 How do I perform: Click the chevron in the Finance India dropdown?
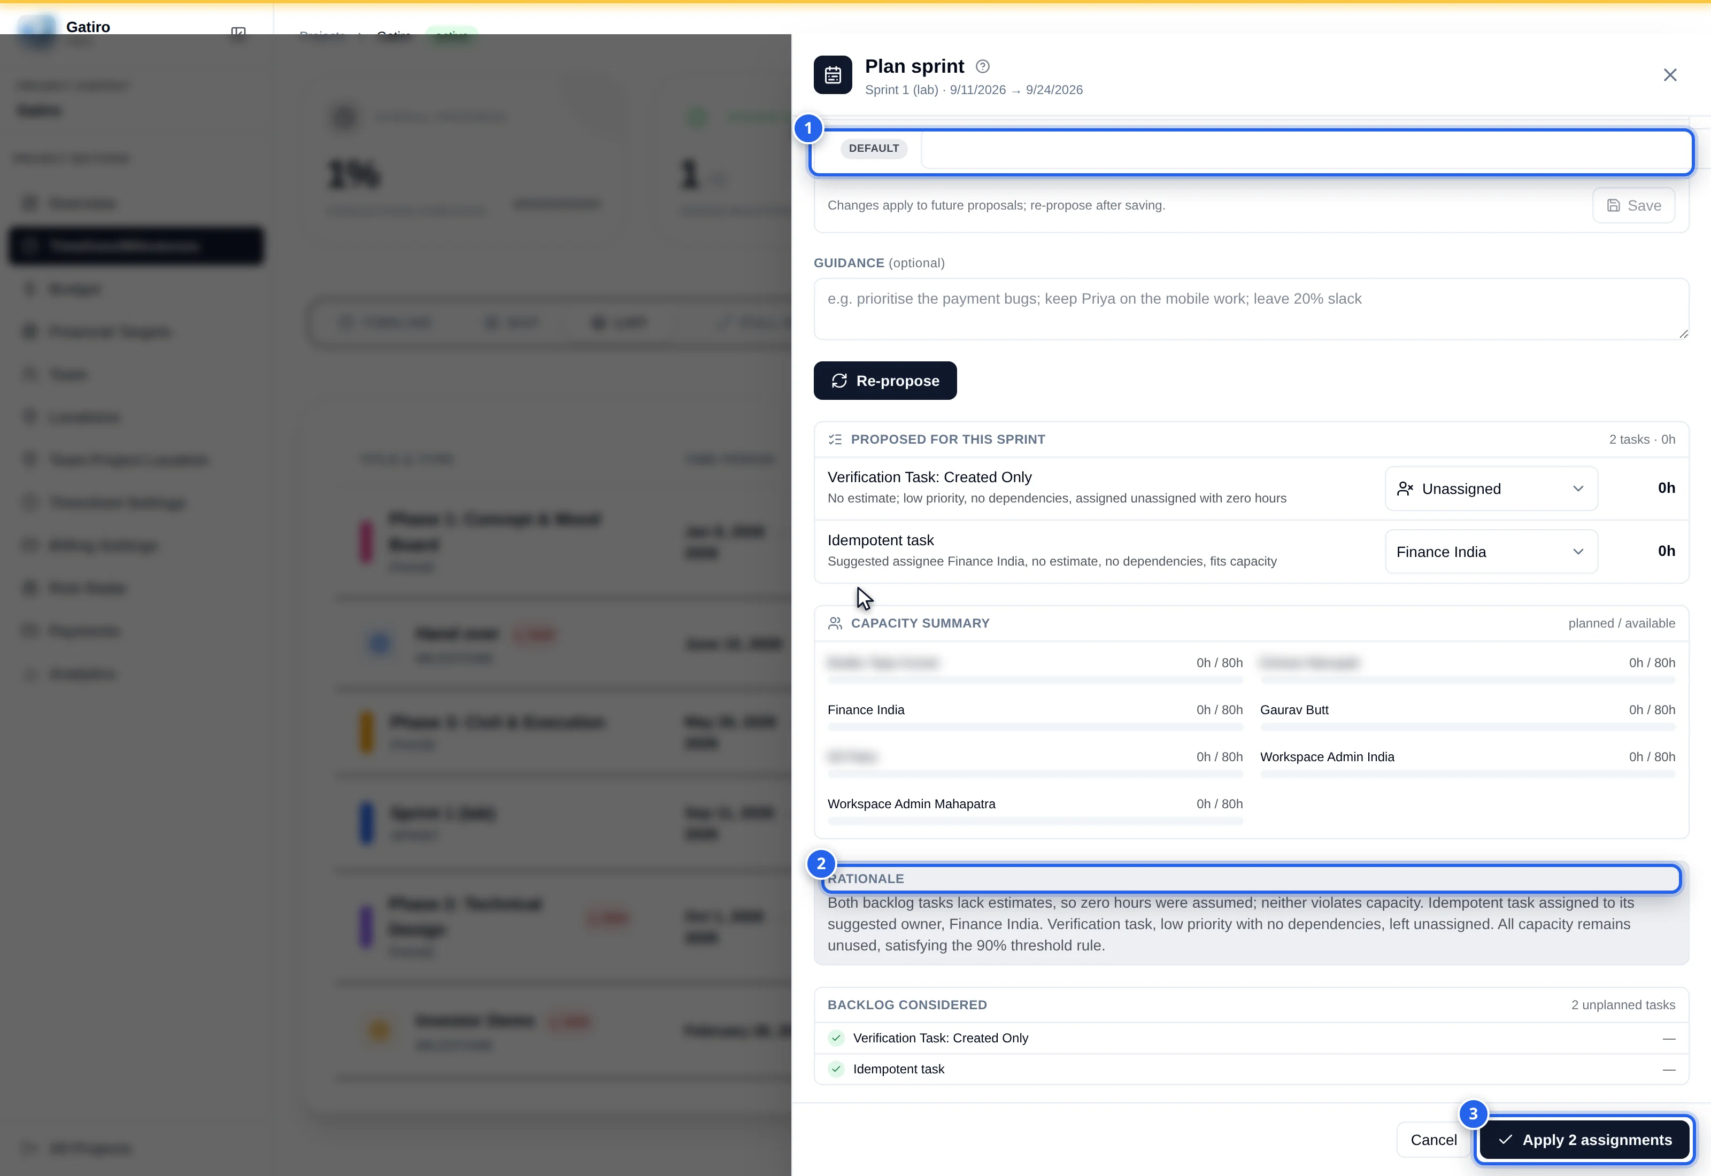point(1578,552)
